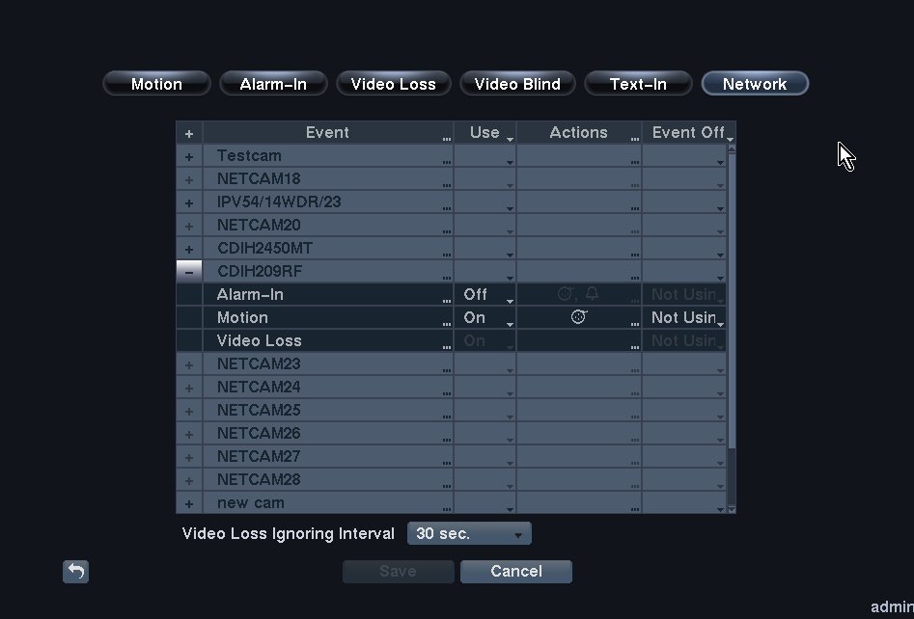Viewport: 914px width, 619px height.
Task: Click the event list vertical scrollbar
Action: click(733, 301)
